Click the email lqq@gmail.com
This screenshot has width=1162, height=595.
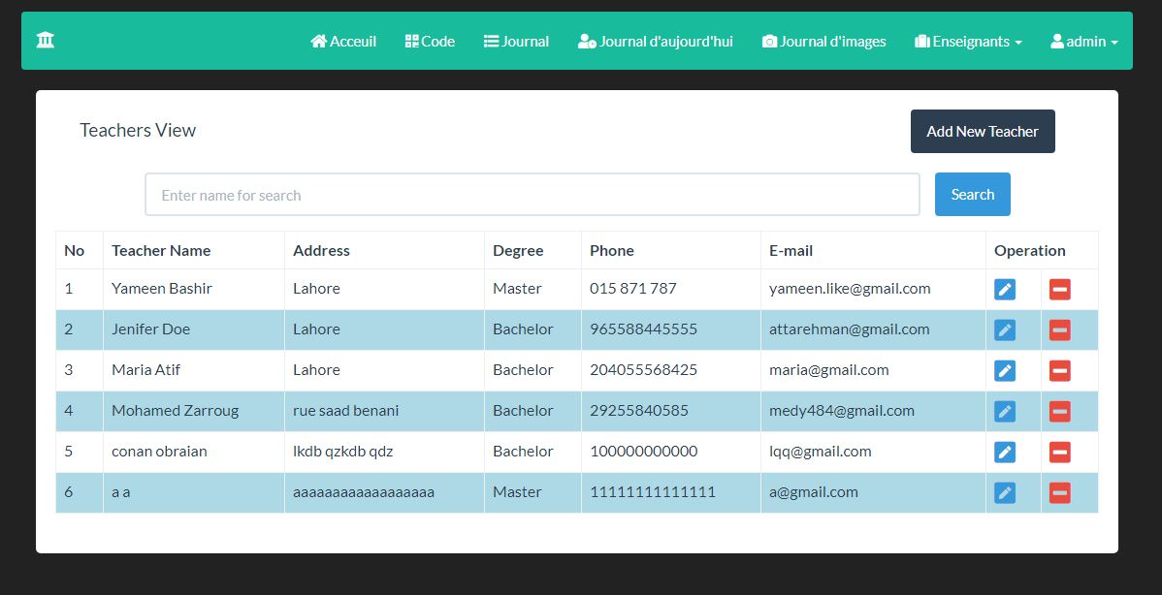820,452
